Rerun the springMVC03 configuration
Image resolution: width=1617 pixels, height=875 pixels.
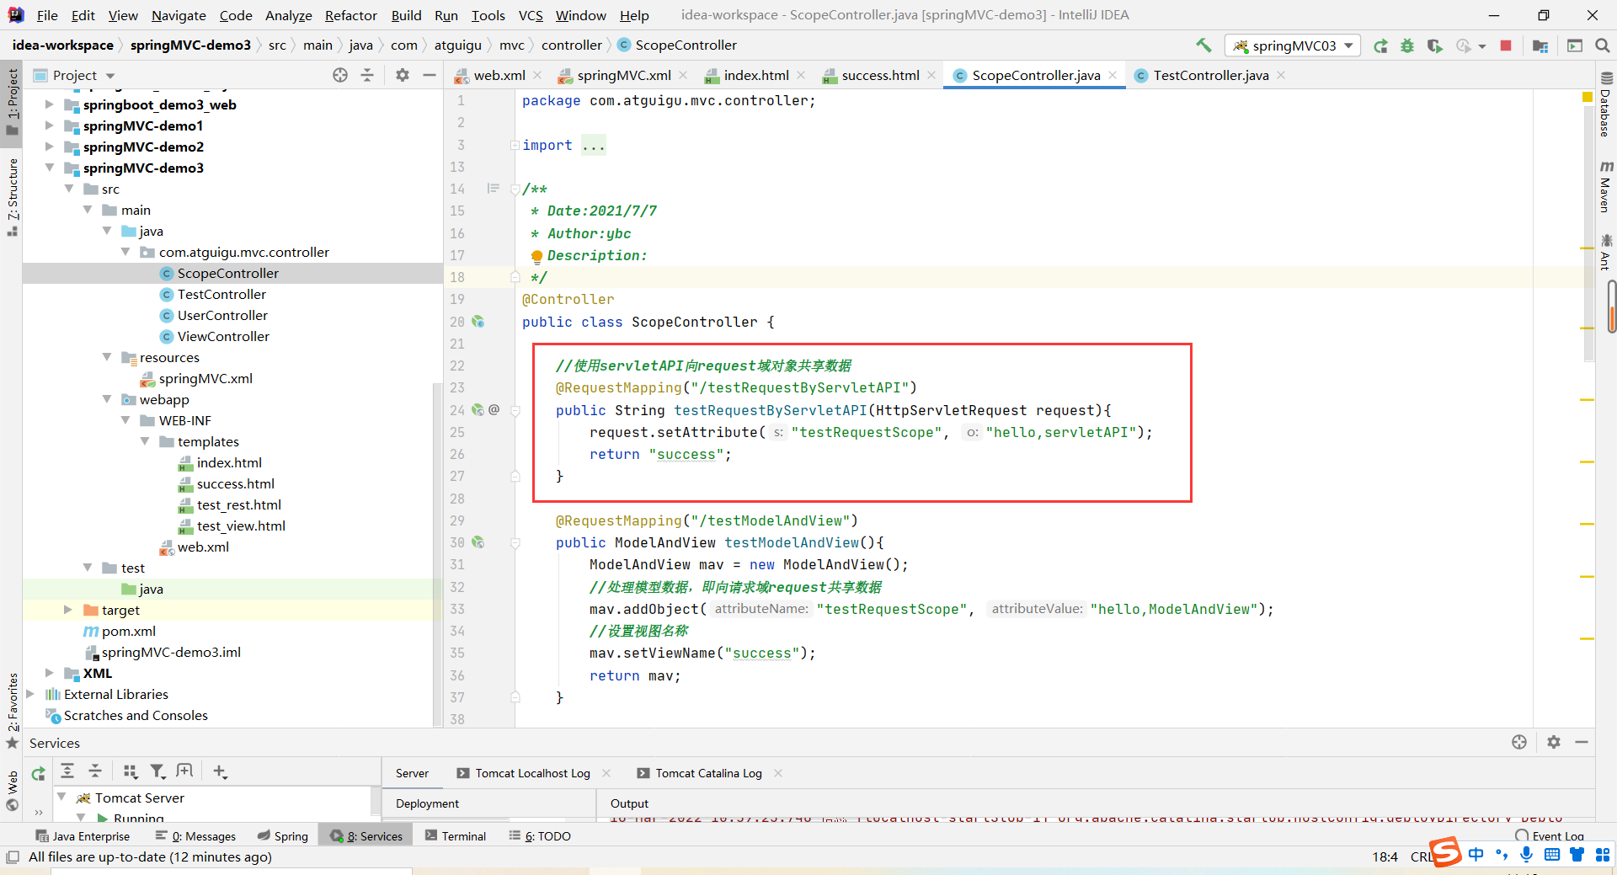pos(1380,45)
